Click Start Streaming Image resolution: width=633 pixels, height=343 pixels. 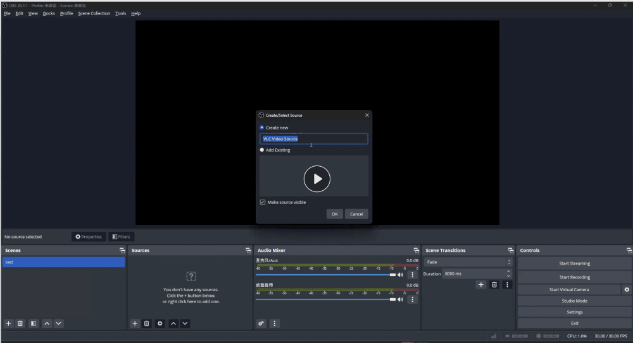click(x=575, y=263)
